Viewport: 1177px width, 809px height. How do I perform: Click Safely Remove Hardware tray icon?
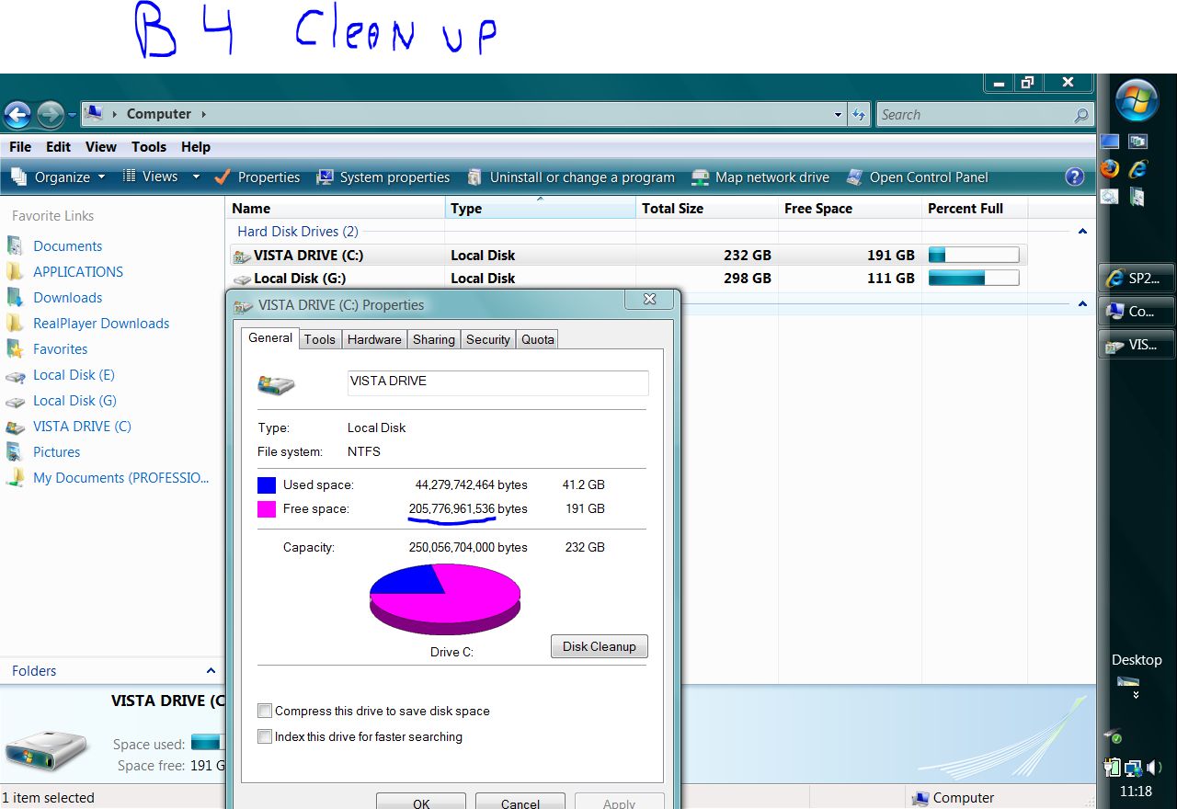[1113, 737]
